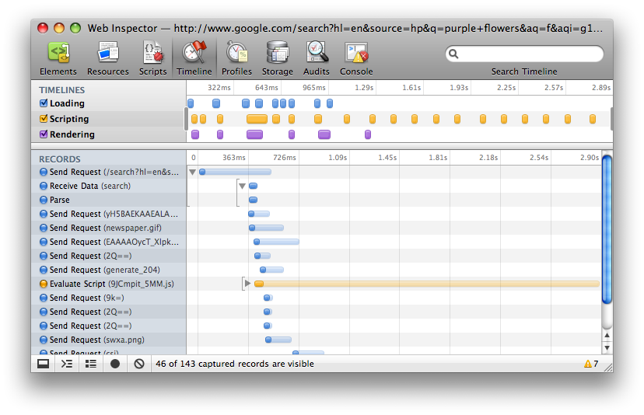Open the Elements panel

tap(58, 58)
